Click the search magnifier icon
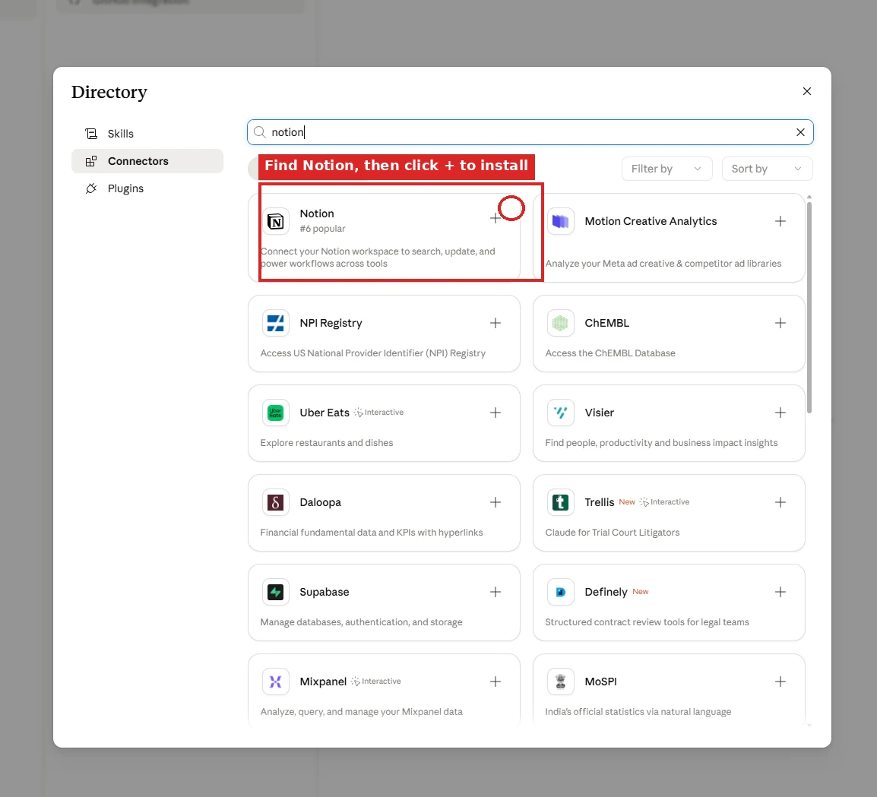 pos(259,132)
